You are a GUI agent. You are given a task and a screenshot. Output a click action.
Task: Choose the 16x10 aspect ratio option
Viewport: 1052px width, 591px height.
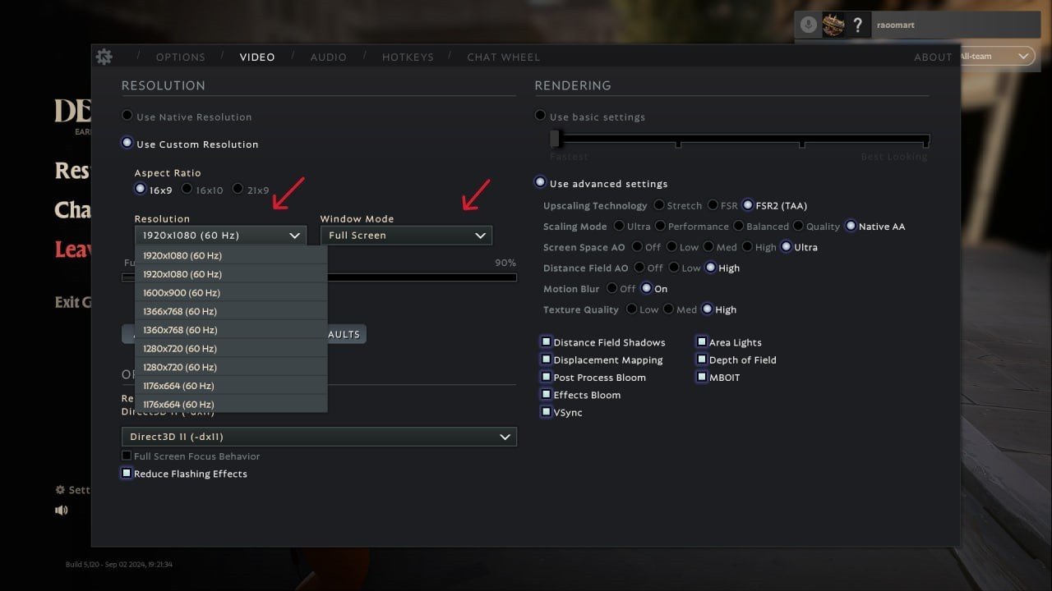[x=187, y=190]
